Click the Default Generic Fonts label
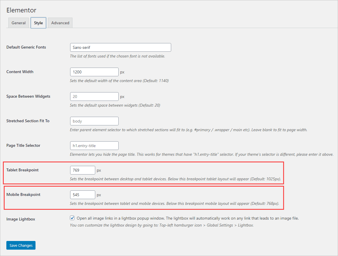Image resolution: width=338 pixels, height=256 pixels. click(26, 47)
